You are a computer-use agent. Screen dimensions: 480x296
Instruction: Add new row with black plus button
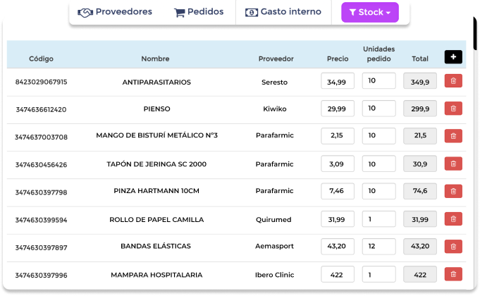coord(453,57)
